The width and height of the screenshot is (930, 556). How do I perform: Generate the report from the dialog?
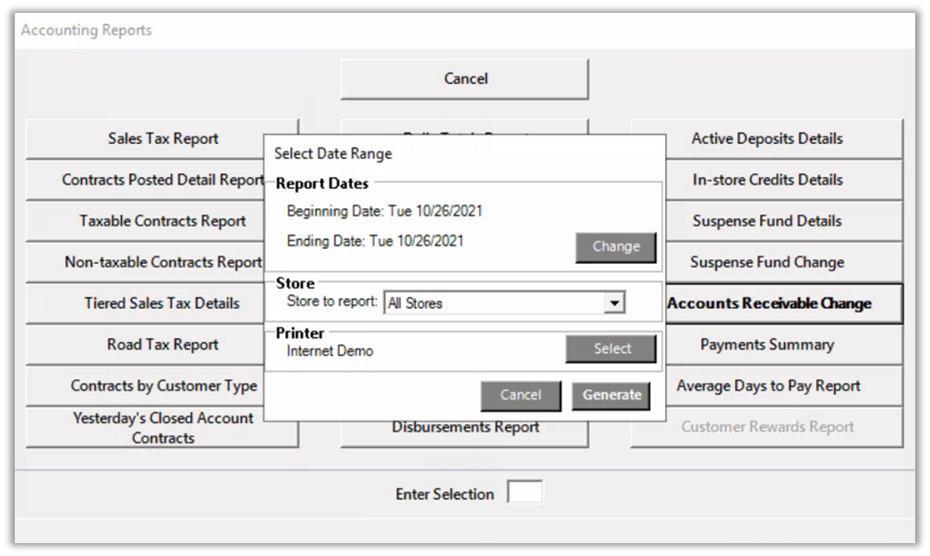pyautogui.click(x=611, y=395)
